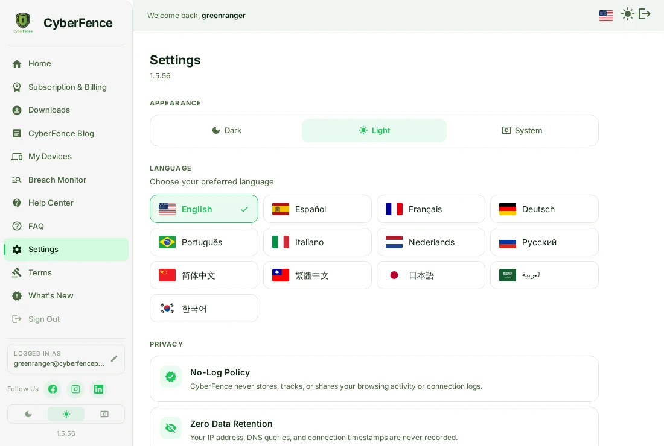The height and width of the screenshot is (446, 664).
Task: Open My Devices page
Action: pos(66,157)
